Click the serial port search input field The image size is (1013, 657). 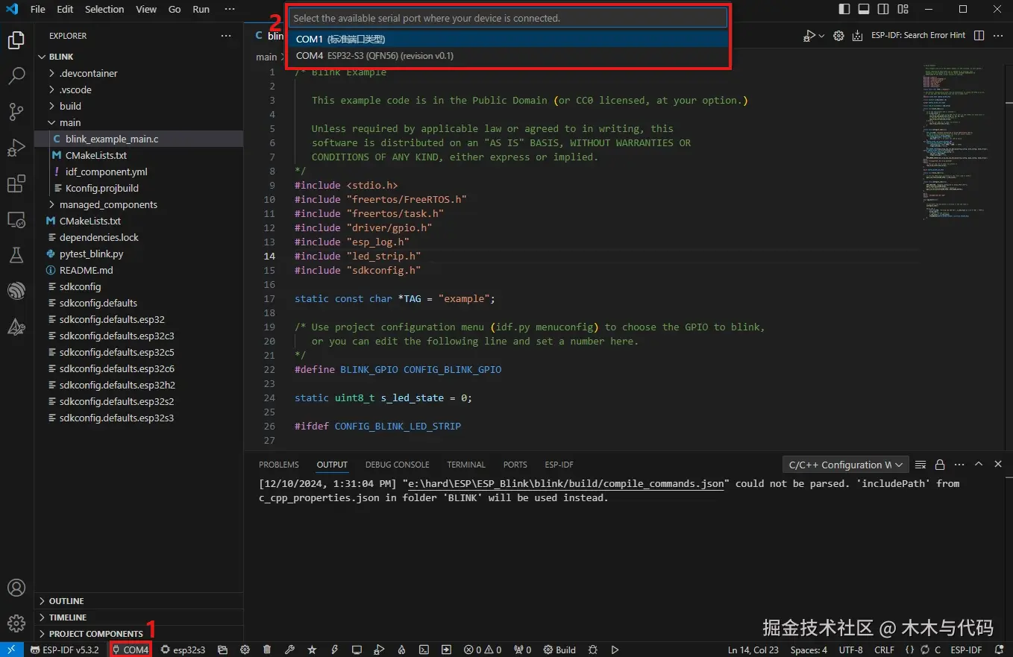tap(507, 18)
